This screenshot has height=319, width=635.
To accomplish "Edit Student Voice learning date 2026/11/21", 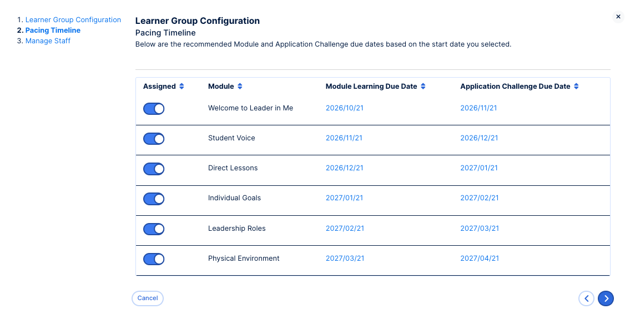I will point(344,138).
